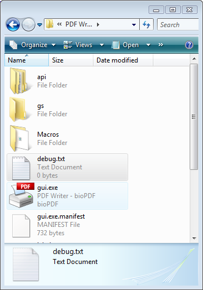203x290 pixels.
Task: Click the scrollbar down arrow
Action: coord(194,238)
